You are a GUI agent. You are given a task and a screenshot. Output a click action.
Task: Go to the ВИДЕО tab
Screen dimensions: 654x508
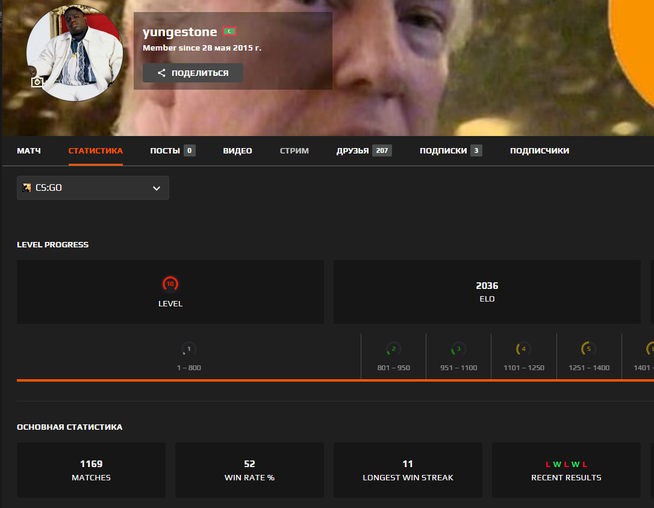coord(237,151)
